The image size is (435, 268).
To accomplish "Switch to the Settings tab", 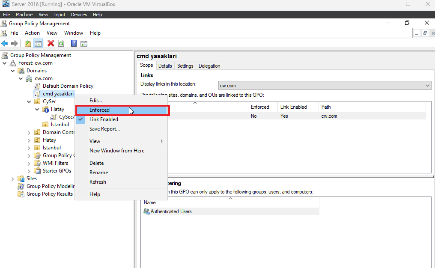I will 185,66.
